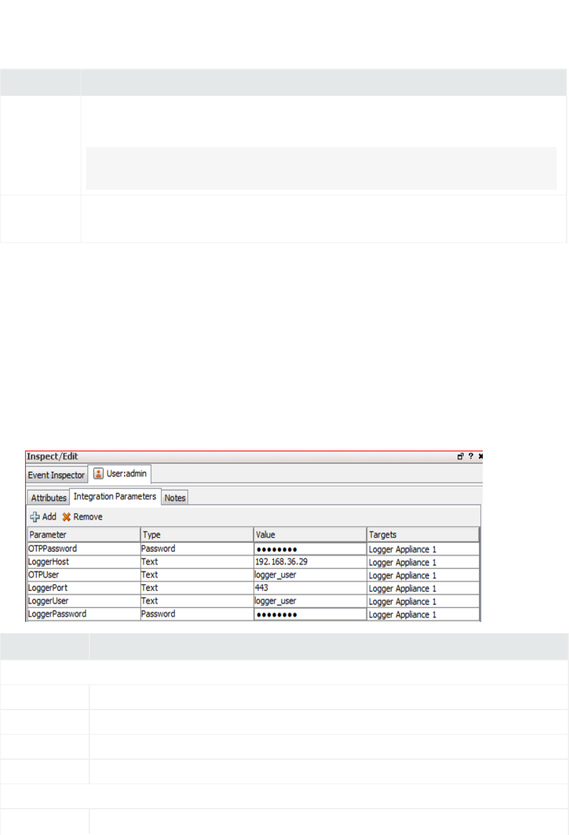This screenshot has height=835, width=569.
Task: Select the LoggerPort parameter cell
Action: pos(84,588)
